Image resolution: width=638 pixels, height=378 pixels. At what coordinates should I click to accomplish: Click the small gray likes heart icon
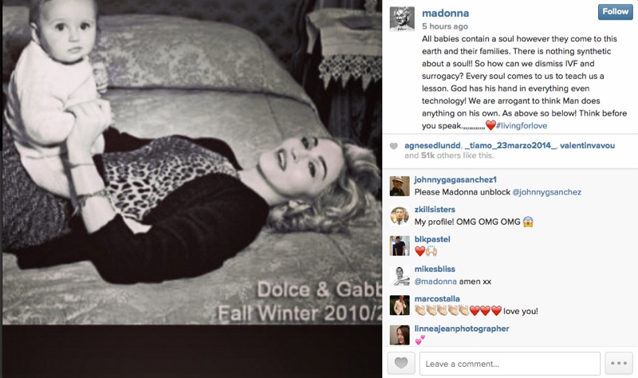click(x=393, y=146)
